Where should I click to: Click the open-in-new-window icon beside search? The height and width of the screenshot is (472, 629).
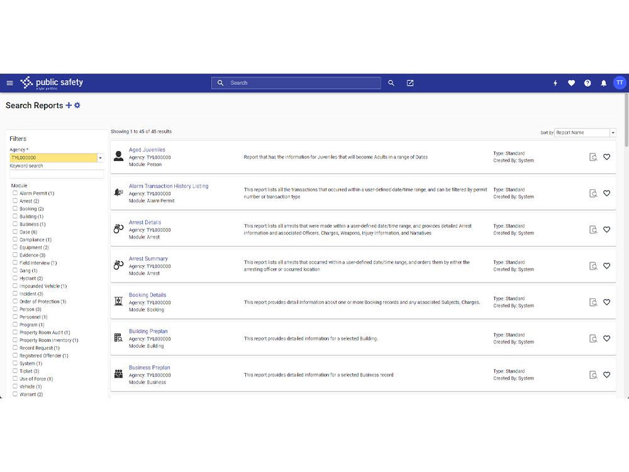click(410, 83)
